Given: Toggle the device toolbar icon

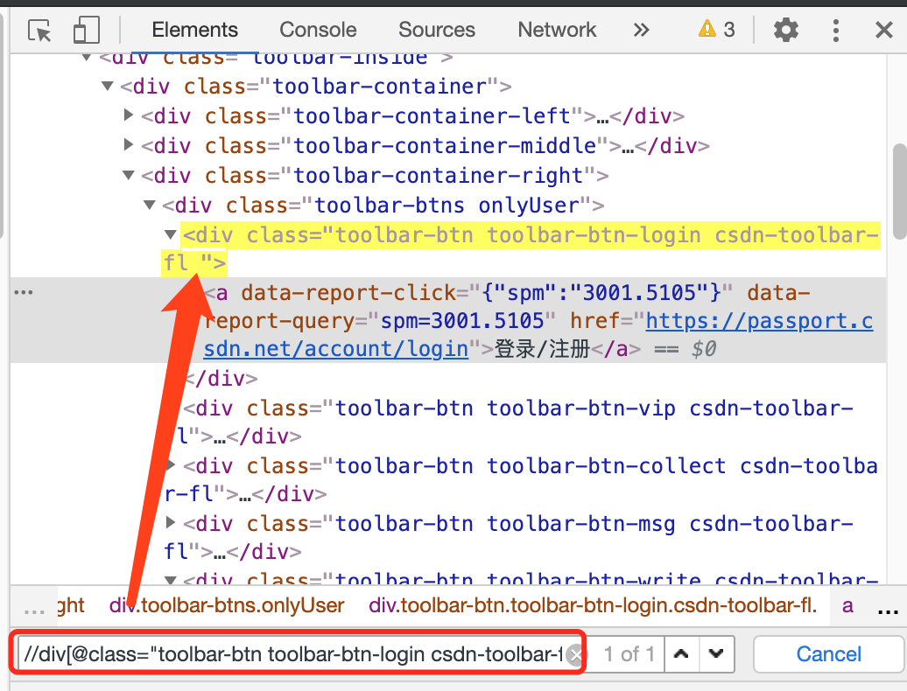Looking at the screenshot, I should (x=85, y=29).
